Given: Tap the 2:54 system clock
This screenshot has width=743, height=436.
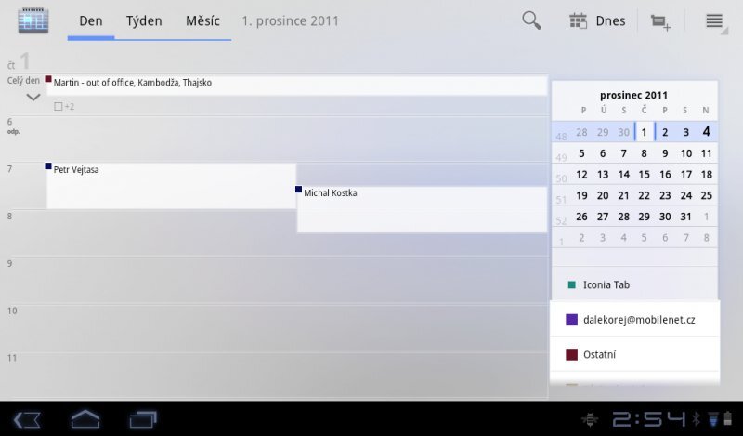Looking at the screenshot, I should tap(648, 419).
